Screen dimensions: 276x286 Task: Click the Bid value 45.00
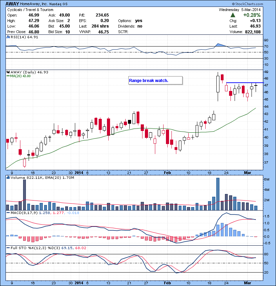pos(65,26)
